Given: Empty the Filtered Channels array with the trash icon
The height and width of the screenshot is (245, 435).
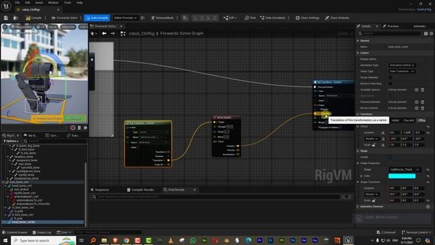Looking at the screenshot, I should point(423,102).
